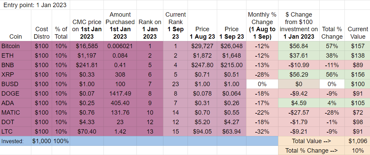Click the $98 DOT current value
Screen dimensions: 370x155
(x=357, y=122)
